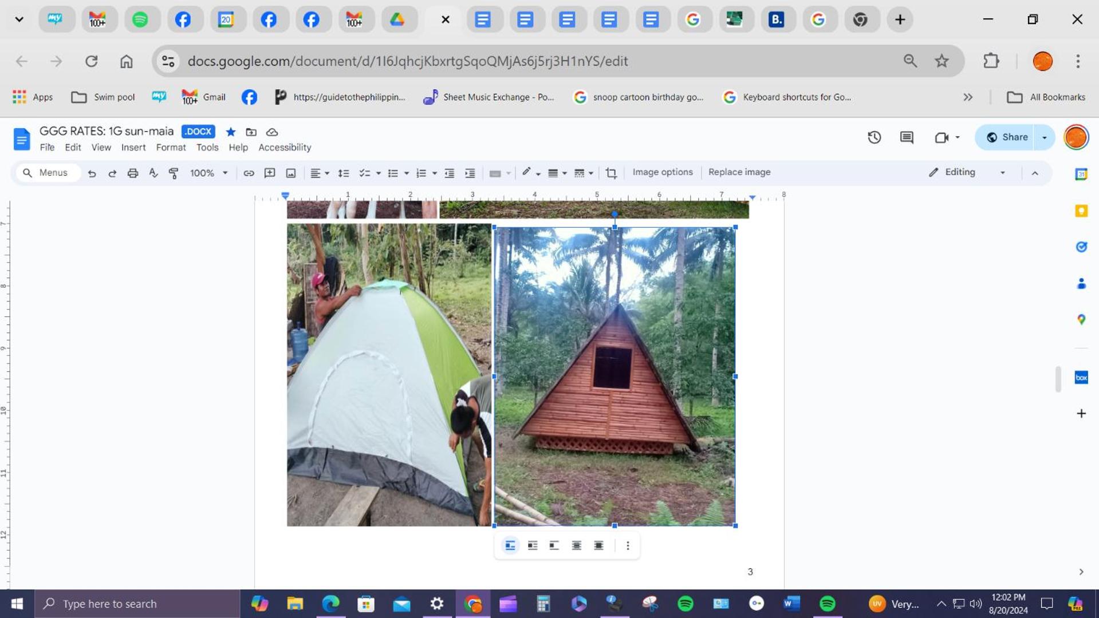
Task: Open the 100% zoom dropdown
Action: coord(208,173)
